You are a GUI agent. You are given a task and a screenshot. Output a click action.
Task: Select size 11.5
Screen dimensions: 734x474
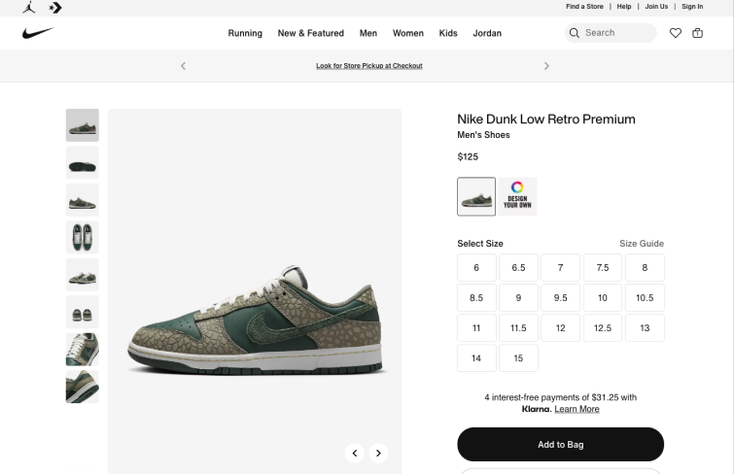coord(519,328)
